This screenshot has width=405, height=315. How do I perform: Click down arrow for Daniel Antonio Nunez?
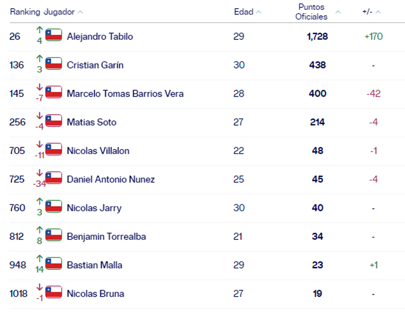[x=39, y=173]
